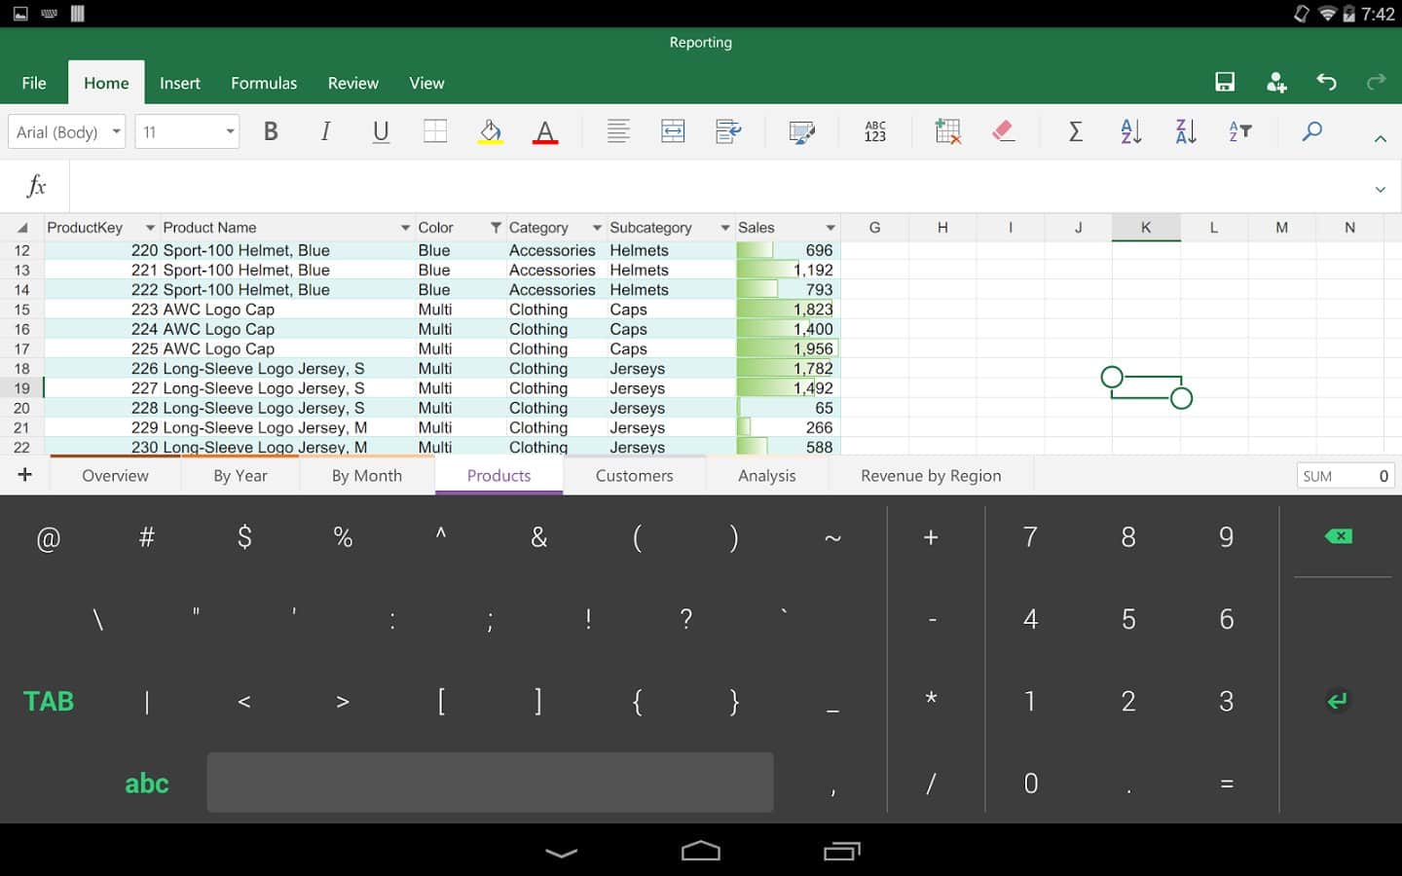The image size is (1402, 876).
Task: Open the Product Name column filter dropdown
Action: pyautogui.click(x=405, y=228)
